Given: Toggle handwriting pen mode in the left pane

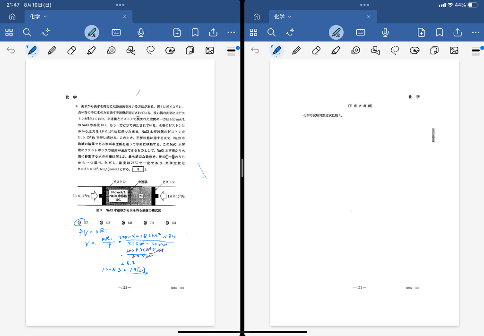Looking at the screenshot, I should click(x=92, y=32).
